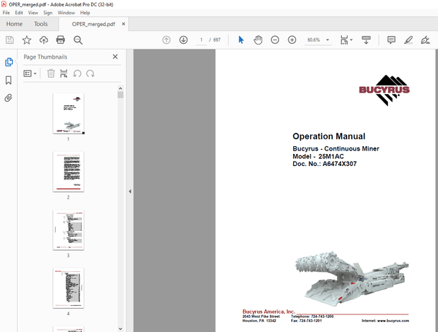Click the page number input field
438x332 pixels.
pyautogui.click(x=201, y=40)
